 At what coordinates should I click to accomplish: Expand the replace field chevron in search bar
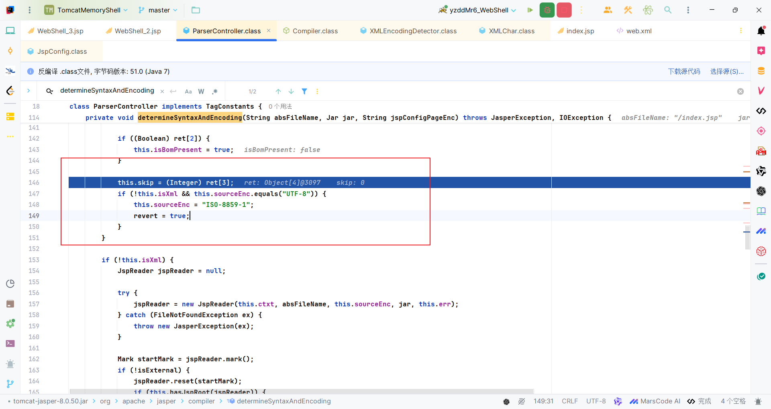[x=29, y=91]
